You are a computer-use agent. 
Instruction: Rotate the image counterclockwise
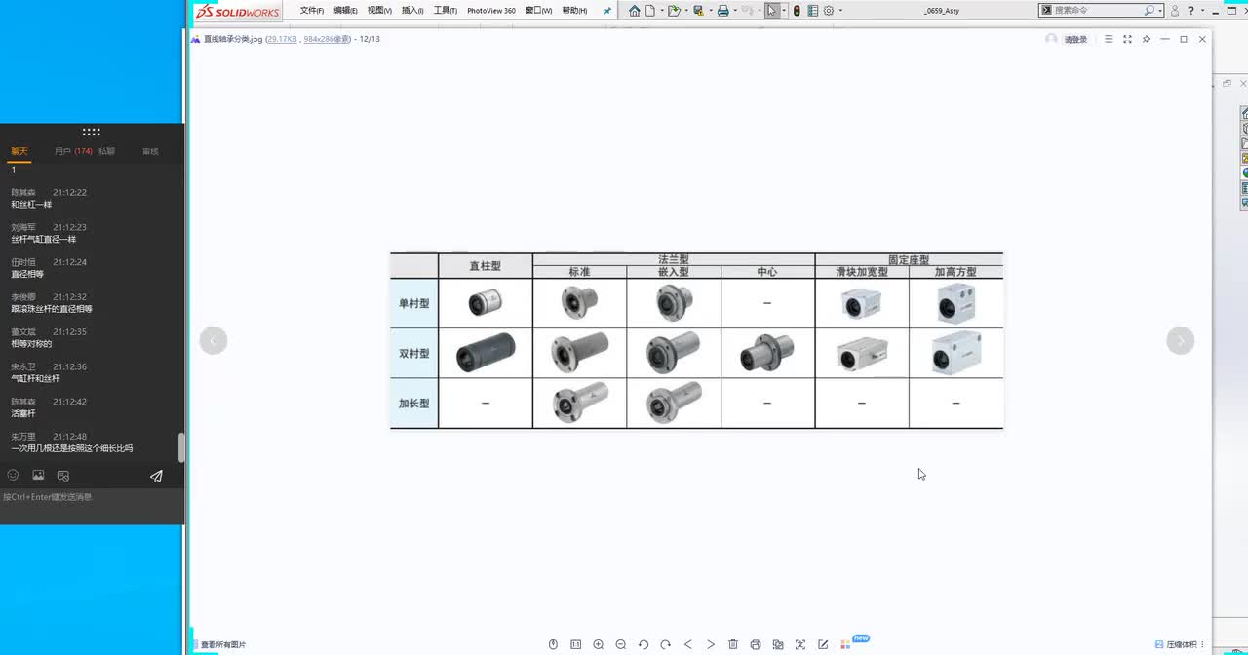coord(643,644)
